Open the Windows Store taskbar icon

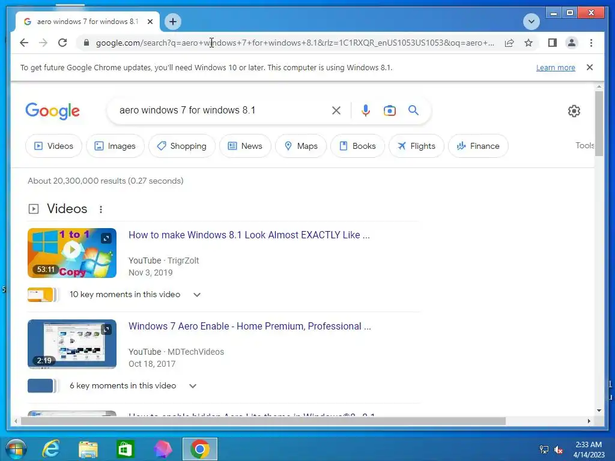(x=125, y=449)
